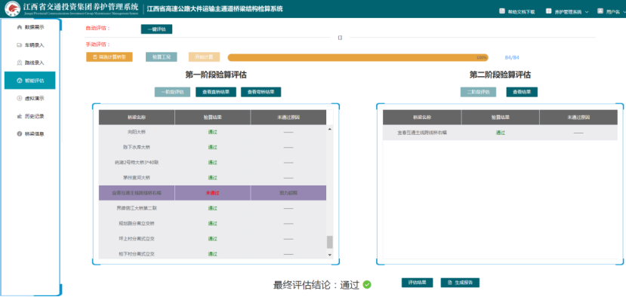626x297 pixels.
Task: Click the 第一阶段验算评估 heading
Action: click(x=215, y=75)
